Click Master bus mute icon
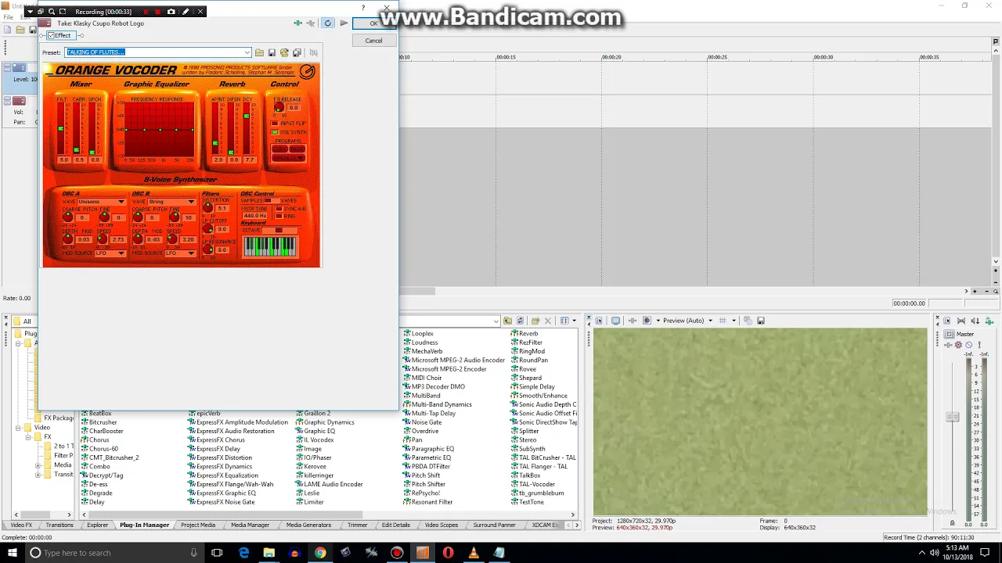This screenshot has width=1002, height=563. click(x=968, y=345)
